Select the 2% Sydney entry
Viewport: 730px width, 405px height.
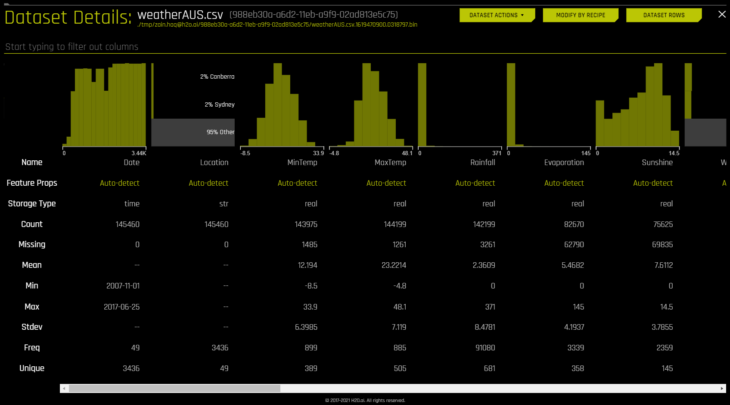(x=220, y=104)
